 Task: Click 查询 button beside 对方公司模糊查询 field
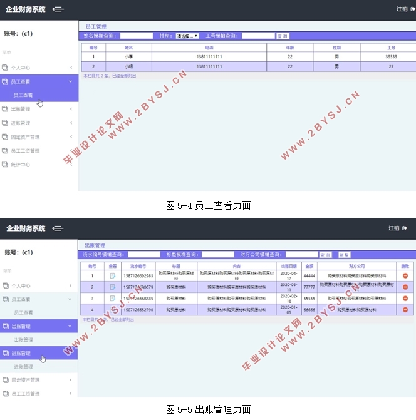pos(325,255)
